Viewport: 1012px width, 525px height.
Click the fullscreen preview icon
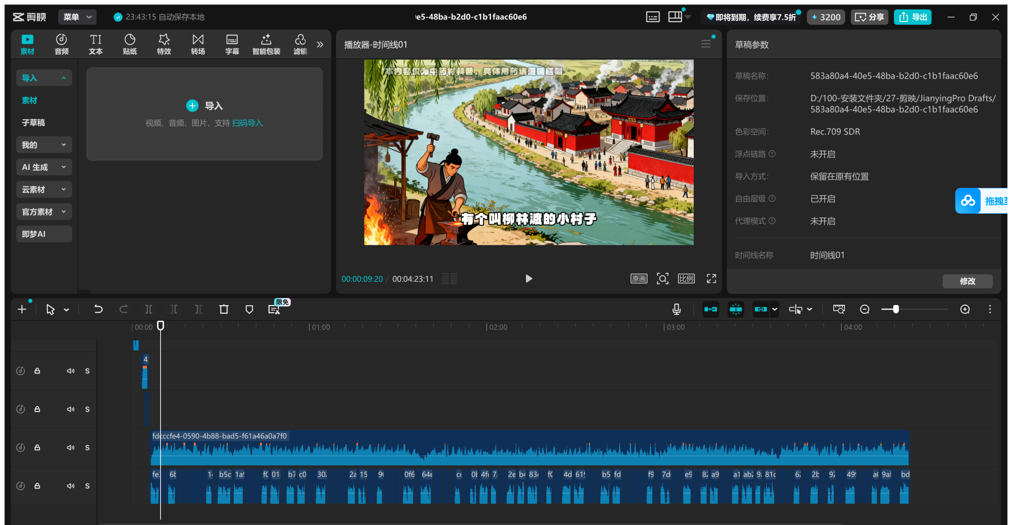[x=711, y=279]
